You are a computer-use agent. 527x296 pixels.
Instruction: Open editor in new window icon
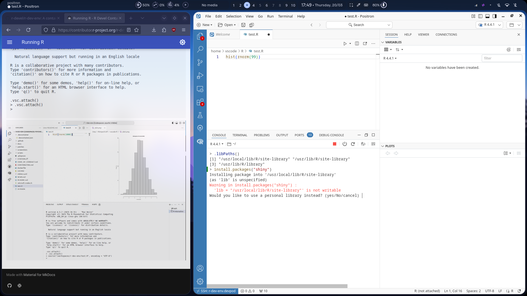coord(365,44)
